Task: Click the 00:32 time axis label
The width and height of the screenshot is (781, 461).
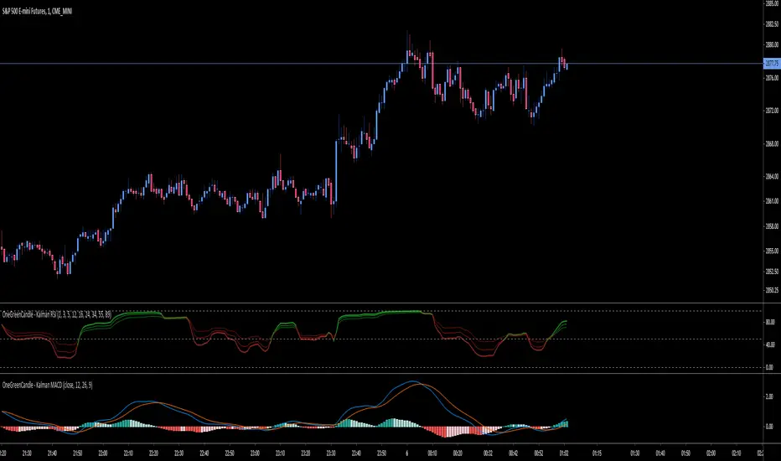Action: click(488, 453)
